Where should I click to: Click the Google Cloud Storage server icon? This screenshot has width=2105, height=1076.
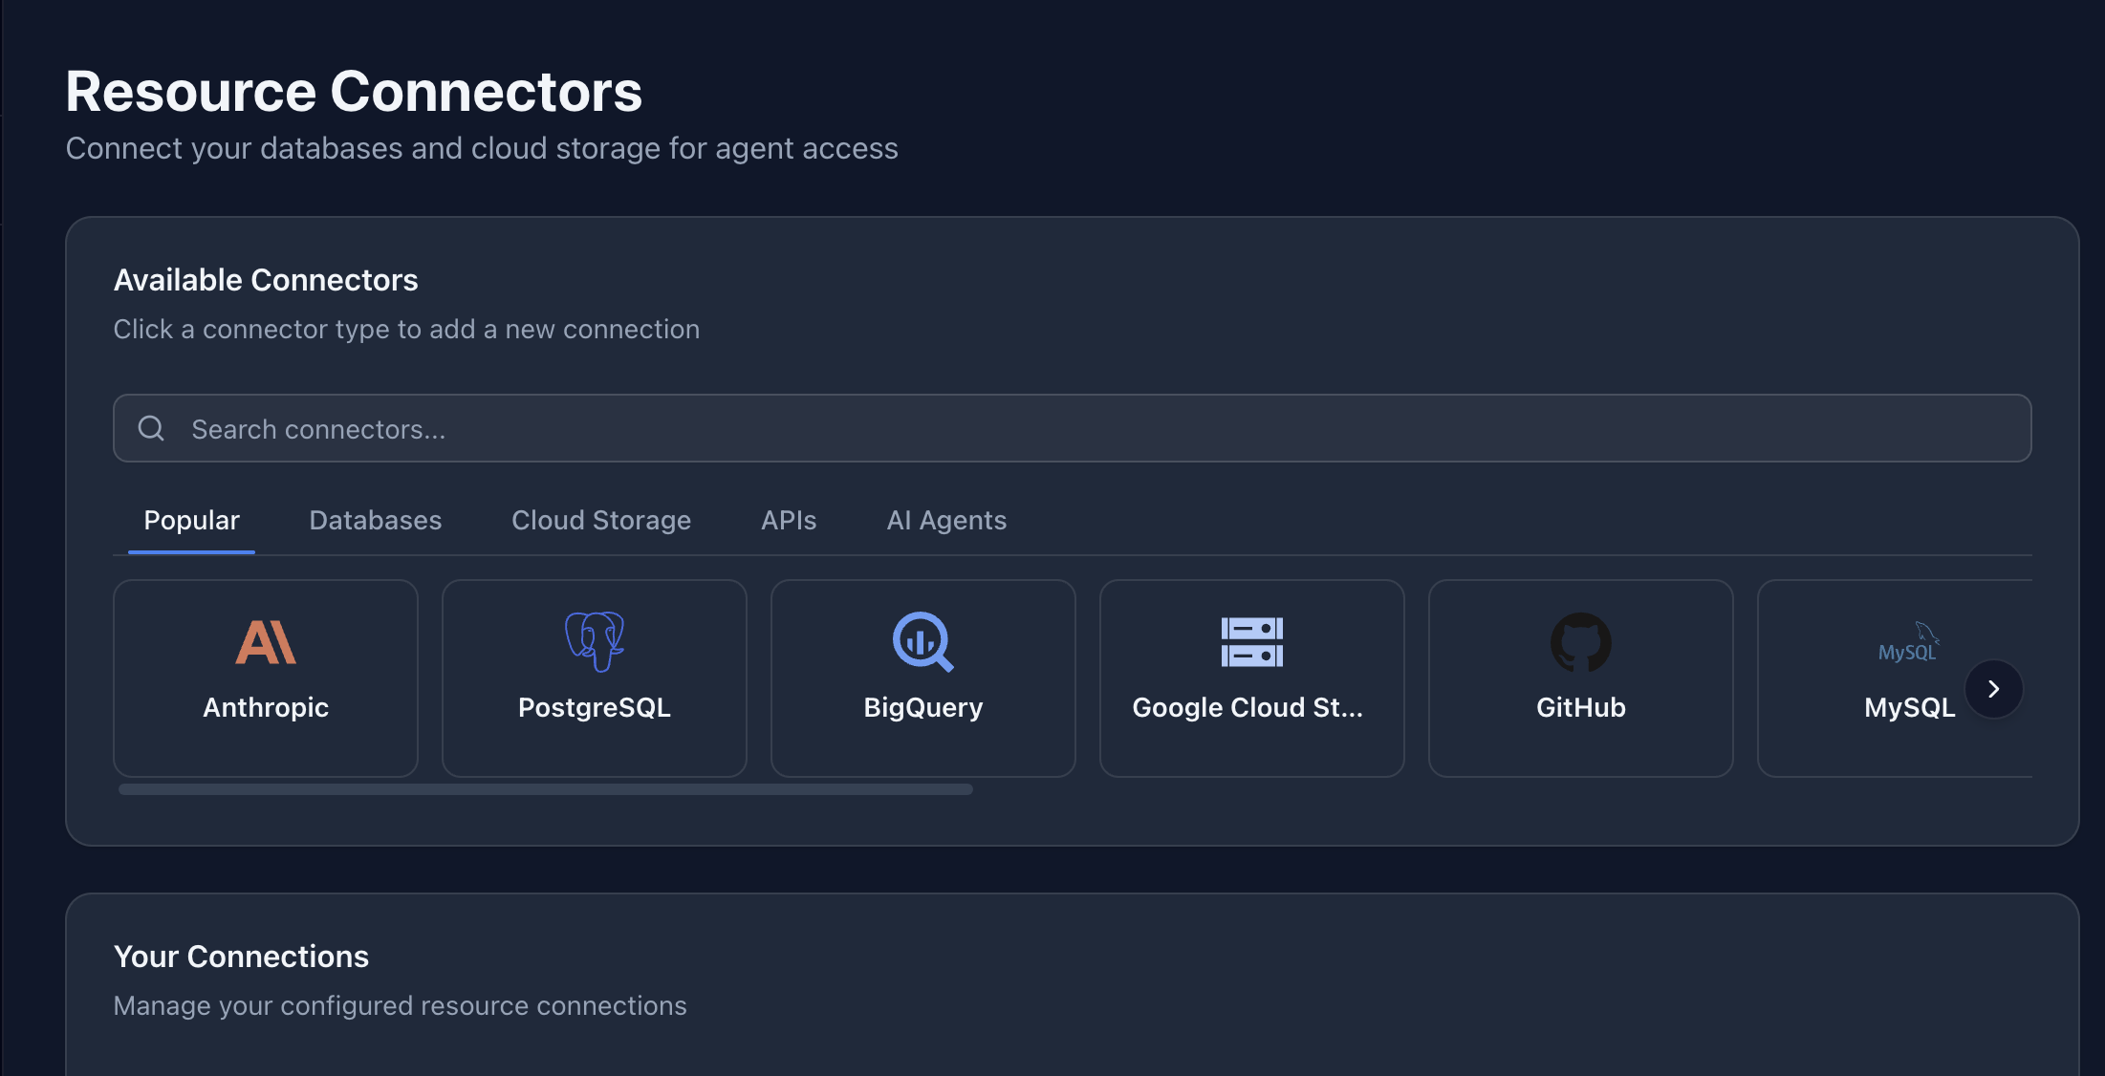1251,641
